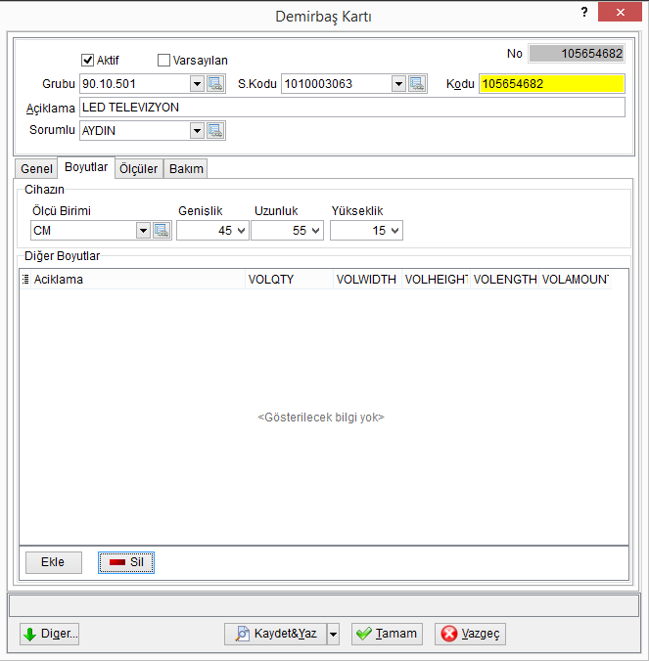Click the Aciklama column header
Screen dimensions: 649x661
point(138,279)
